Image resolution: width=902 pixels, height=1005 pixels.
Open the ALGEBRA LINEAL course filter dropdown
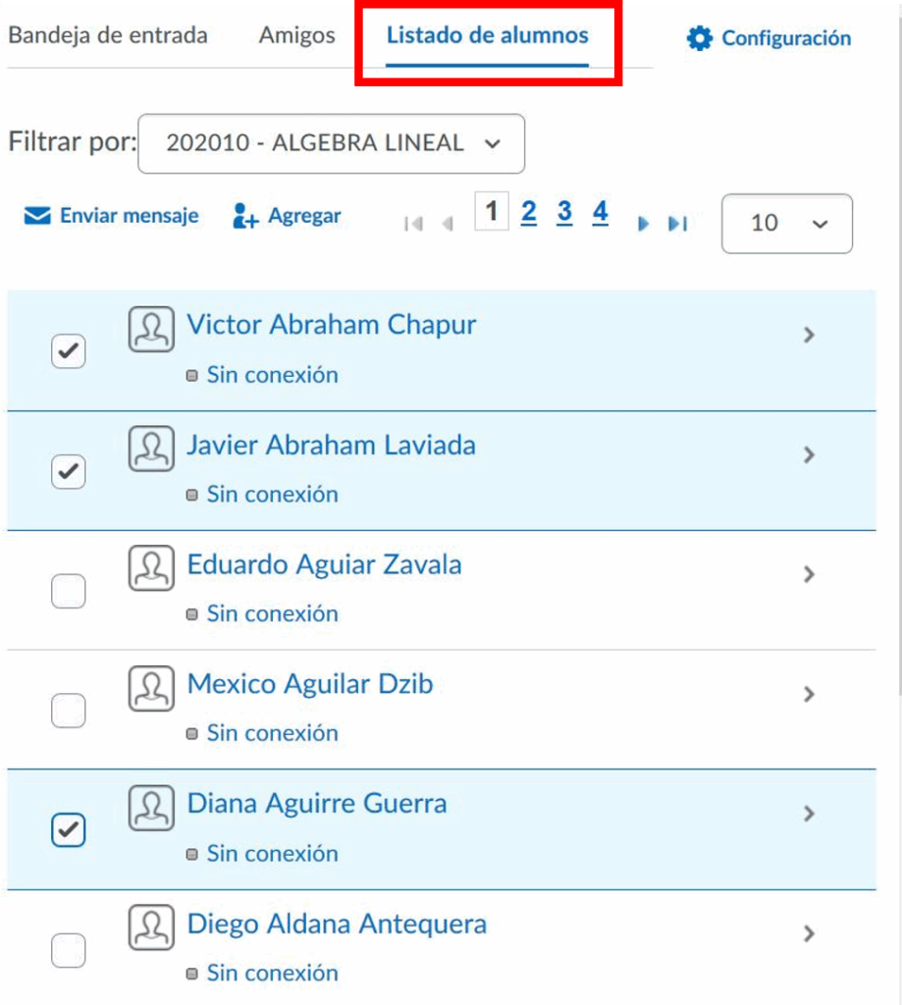331,143
